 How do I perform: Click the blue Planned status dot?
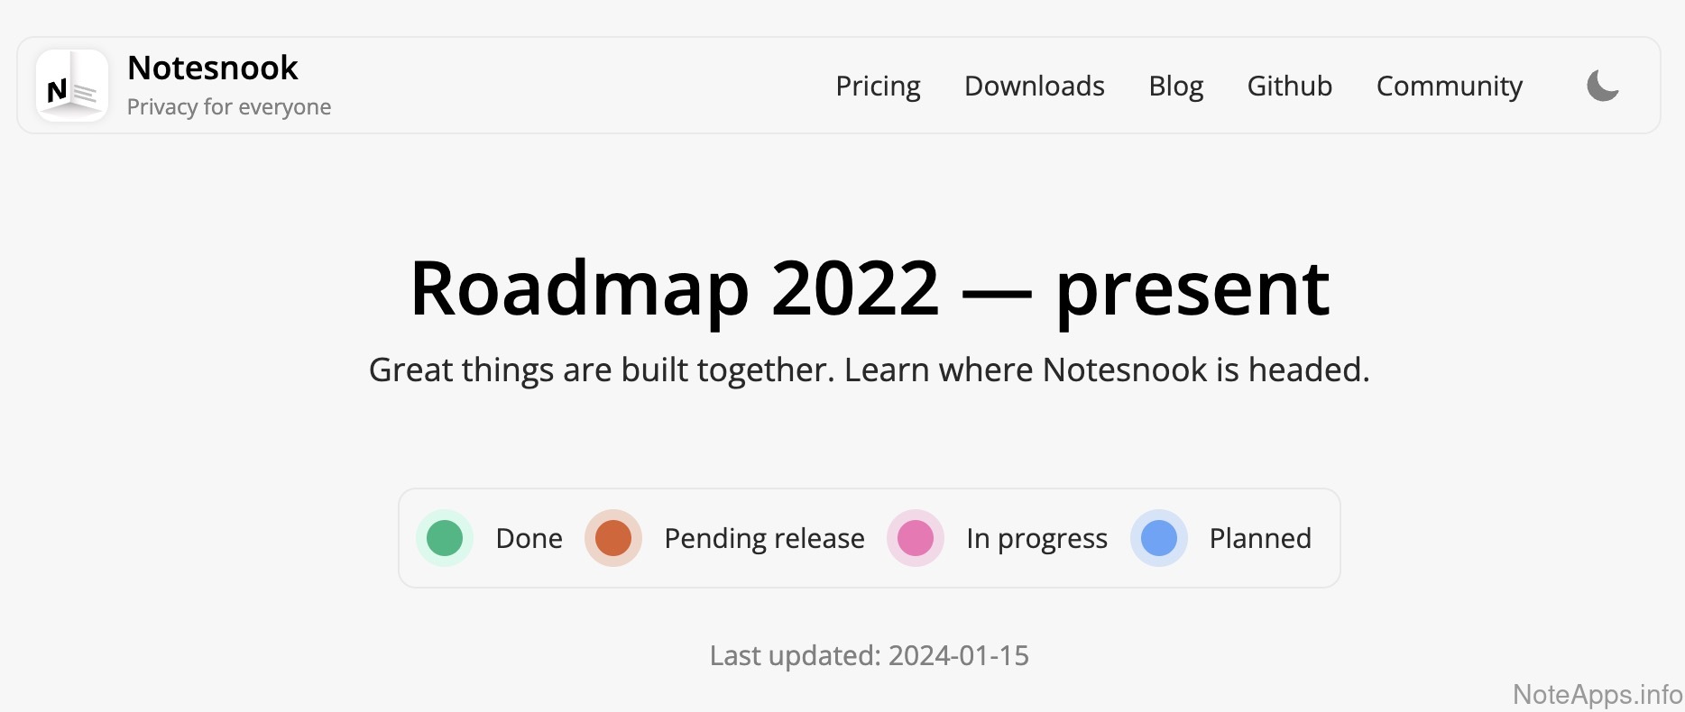tap(1159, 538)
